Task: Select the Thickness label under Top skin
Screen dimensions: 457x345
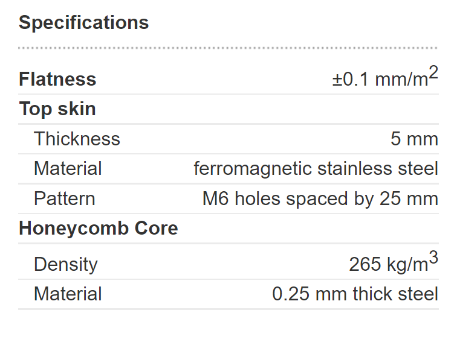Action: pos(77,139)
